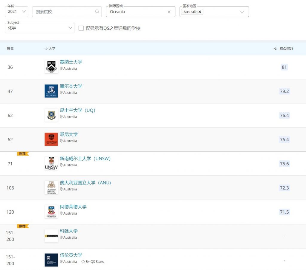Open the 墨尔本大学 link
This screenshot has width=306, height=270.
click(71, 86)
